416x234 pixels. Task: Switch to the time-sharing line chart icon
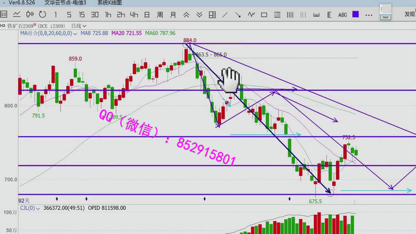pyautogui.click(x=17, y=14)
